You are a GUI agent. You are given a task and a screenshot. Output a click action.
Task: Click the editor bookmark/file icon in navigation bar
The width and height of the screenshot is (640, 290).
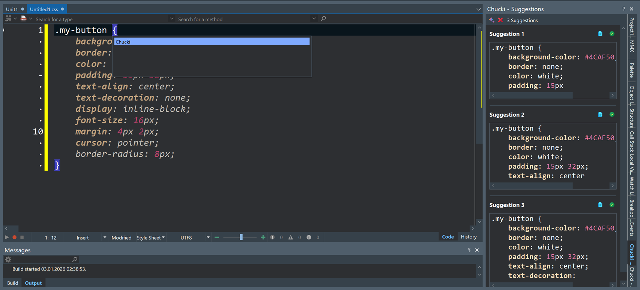pyautogui.click(x=23, y=18)
